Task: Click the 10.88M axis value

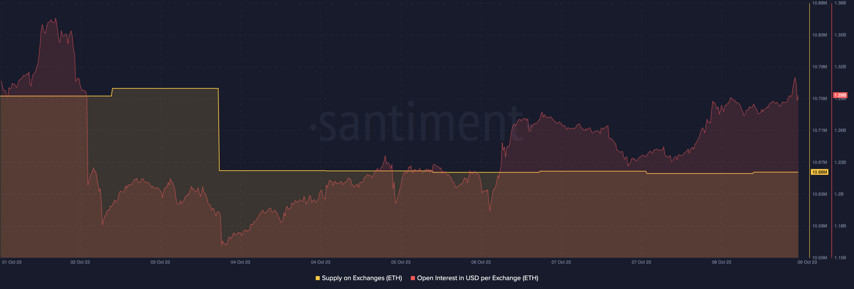Action: click(x=819, y=3)
